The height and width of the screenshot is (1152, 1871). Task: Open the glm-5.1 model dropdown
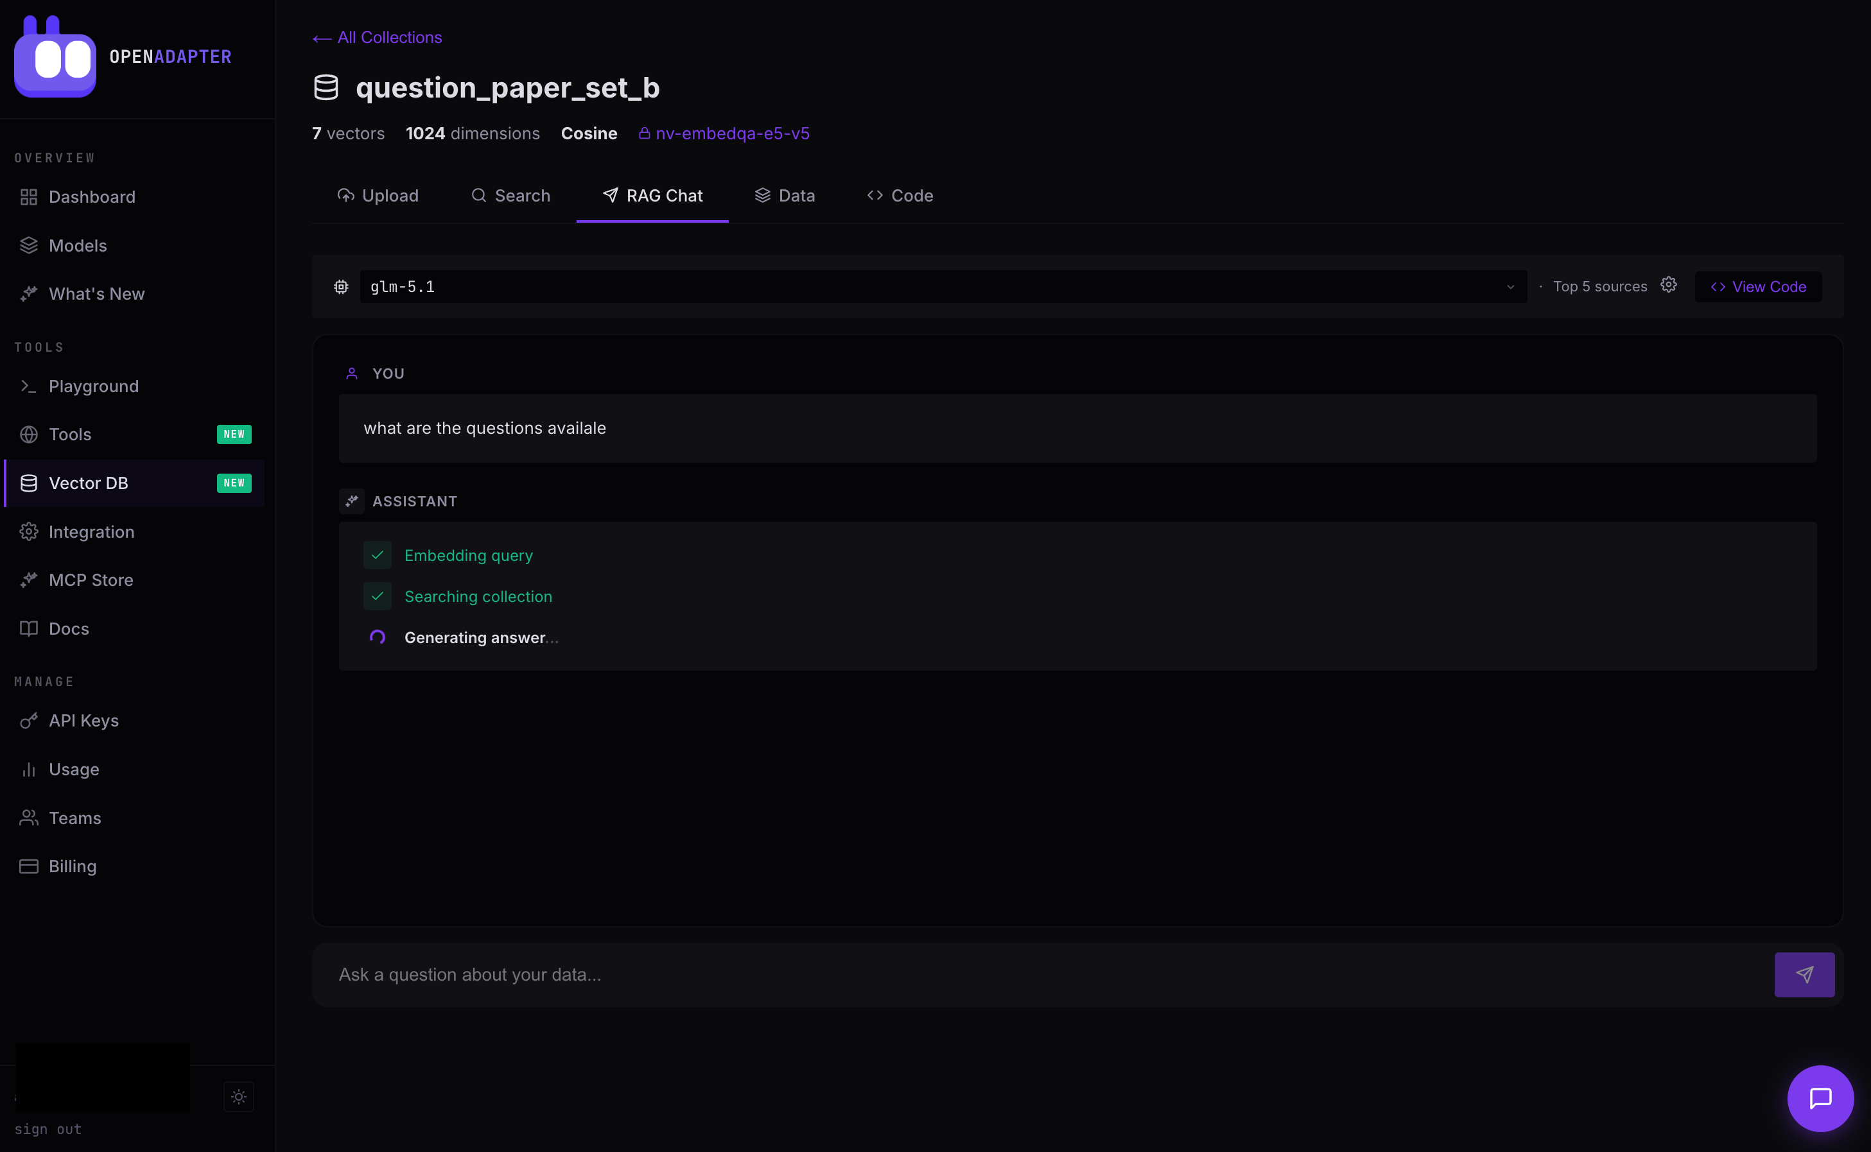click(943, 286)
